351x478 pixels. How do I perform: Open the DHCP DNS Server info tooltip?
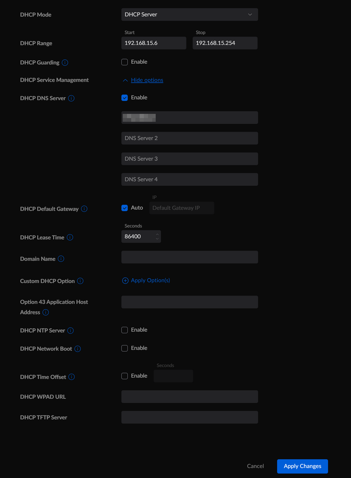(71, 98)
